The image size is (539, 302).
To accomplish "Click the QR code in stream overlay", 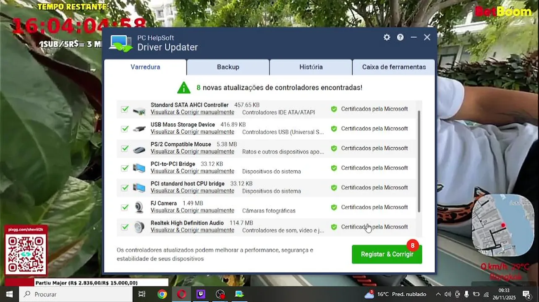I will (x=26, y=255).
